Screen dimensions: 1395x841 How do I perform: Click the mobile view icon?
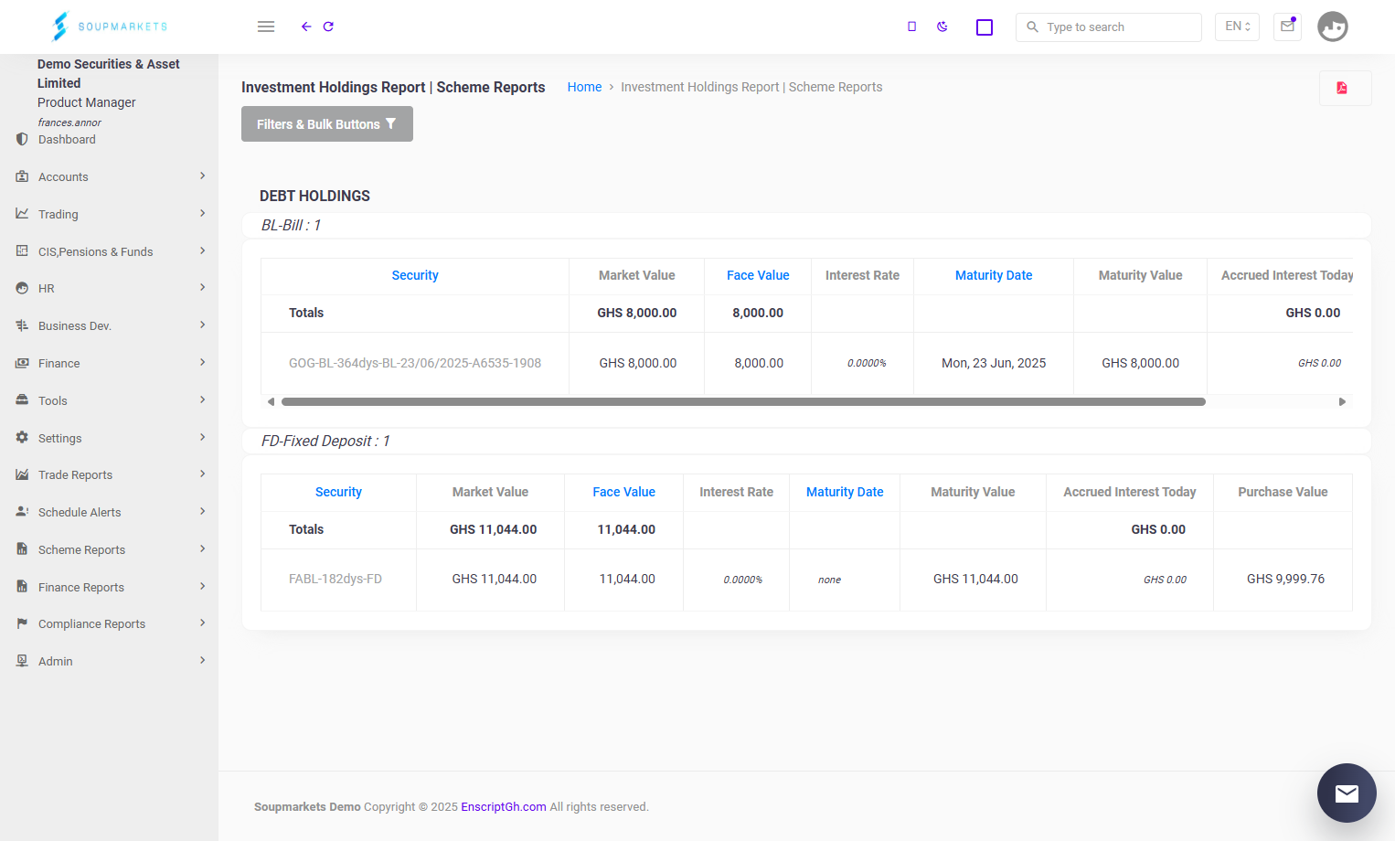coord(911,27)
